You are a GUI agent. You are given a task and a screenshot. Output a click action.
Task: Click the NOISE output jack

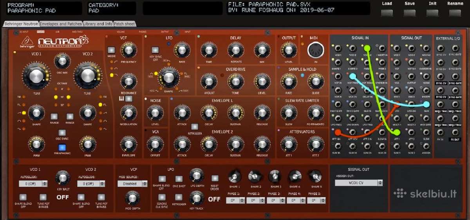426,77
